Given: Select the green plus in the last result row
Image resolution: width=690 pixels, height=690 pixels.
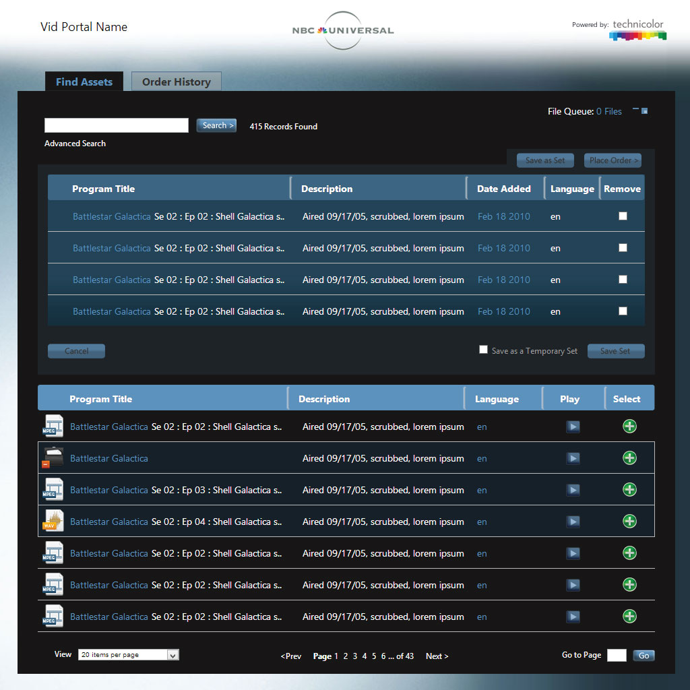Looking at the screenshot, I should (x=629, y=617).
